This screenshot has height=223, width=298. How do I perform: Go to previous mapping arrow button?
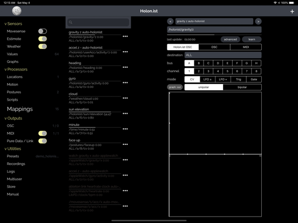point(170,22)
